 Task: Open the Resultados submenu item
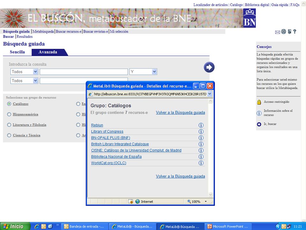tap(25, 36)
